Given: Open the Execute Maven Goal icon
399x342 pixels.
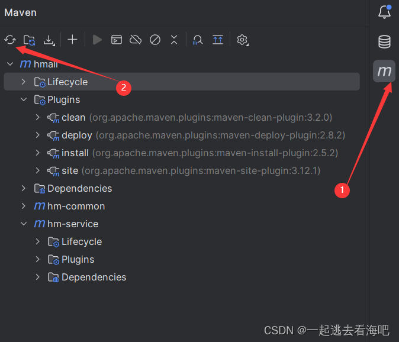Looking at the screenshot, I should click(x=117, y=40).
